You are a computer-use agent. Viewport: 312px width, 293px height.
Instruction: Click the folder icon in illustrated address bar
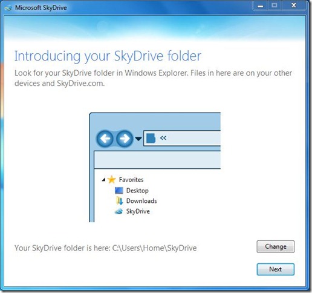(151, 138)
